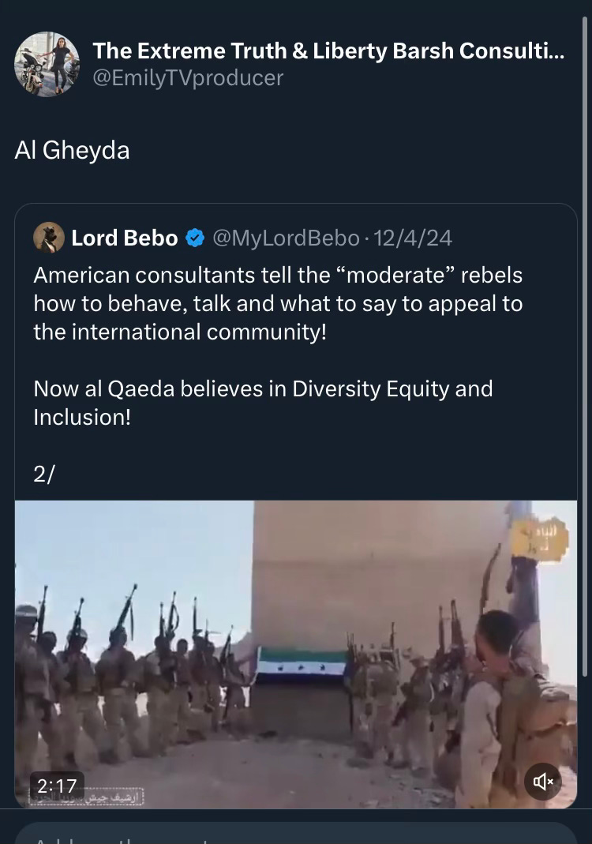Open the EmilyTVproducer profile picture

pyautogui.click(x=47, y=64)
